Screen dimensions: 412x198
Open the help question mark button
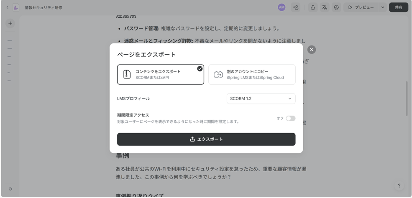(x=399, y=185)
